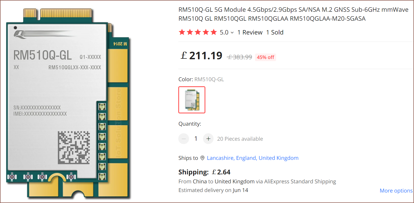This screenshot has height=203, width=414.
Task: Click the product title text
Action: click(x=293, y=14)
